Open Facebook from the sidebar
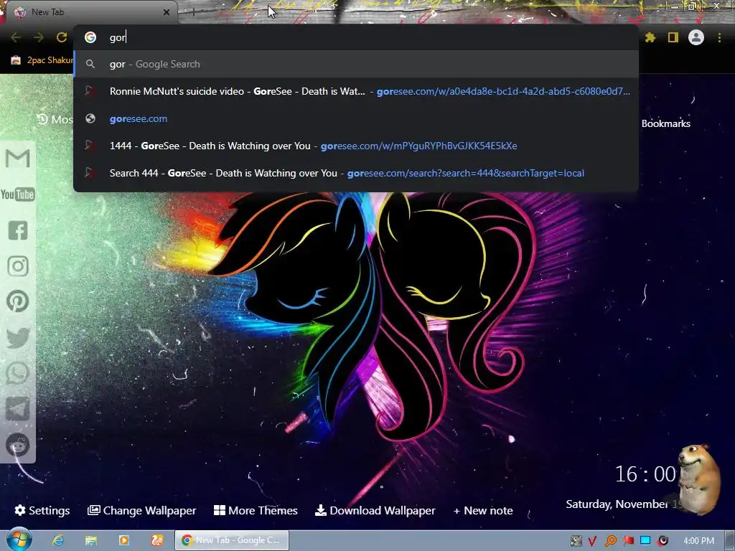Image resolution: width=735 pixels, height=551 pixels. tap(18, 230)
